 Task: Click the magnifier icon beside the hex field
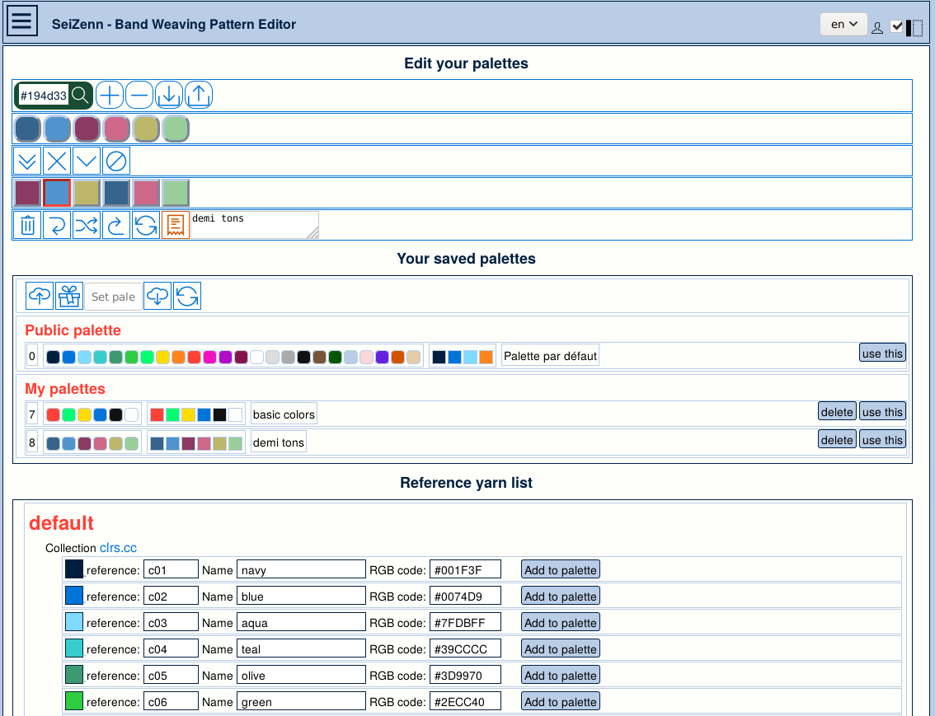coord(80,95)
